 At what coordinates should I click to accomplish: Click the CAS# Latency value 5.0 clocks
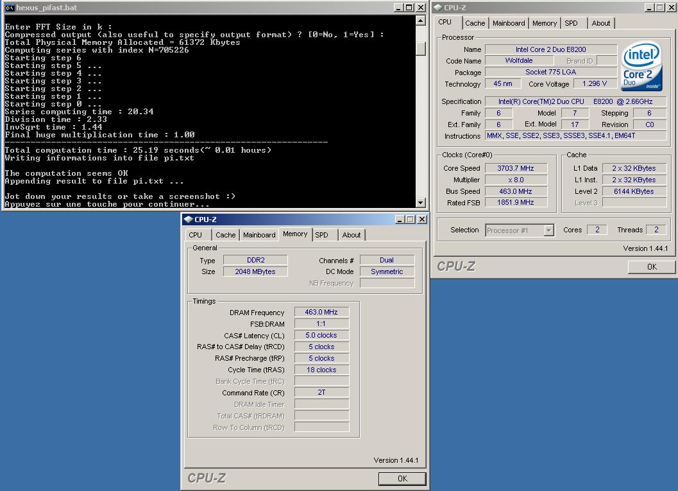[x=321, y=335]
